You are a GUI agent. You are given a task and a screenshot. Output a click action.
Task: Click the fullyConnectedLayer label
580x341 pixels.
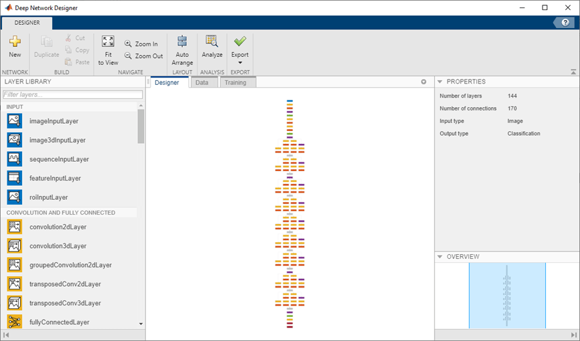click(60, 322)
